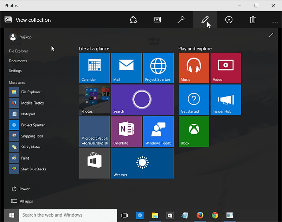Open the Get started tile
Screen dimensions: 282x222
(x=194, y=100)
